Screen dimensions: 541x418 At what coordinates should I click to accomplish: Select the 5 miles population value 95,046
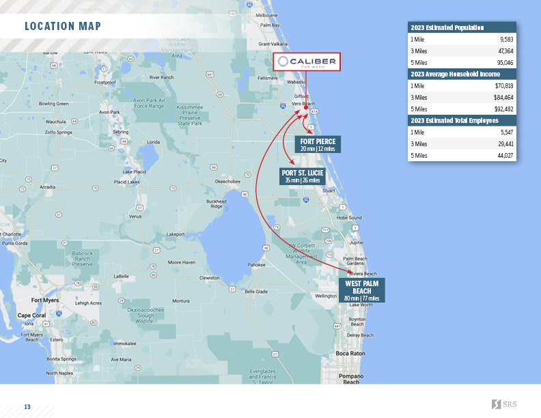(x=505, y=63)
